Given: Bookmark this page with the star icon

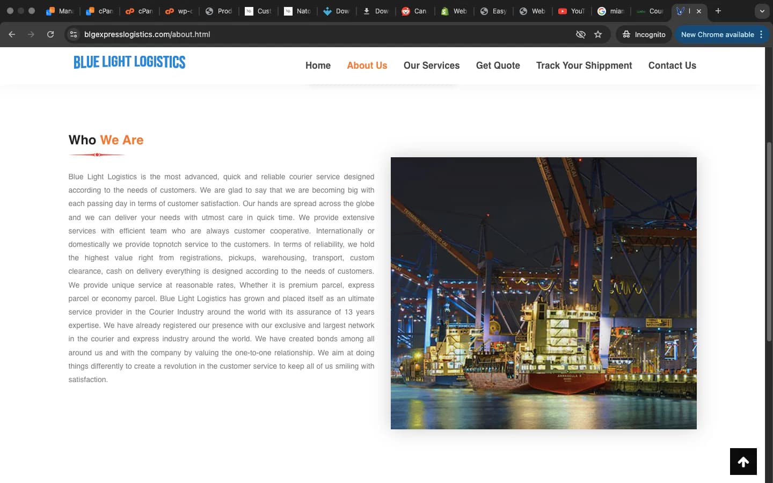Looking at the screenshot, I should tap(598, 34).
